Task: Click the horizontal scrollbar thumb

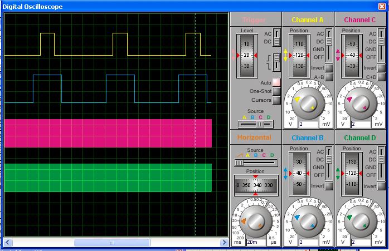Action: point(112,243)
